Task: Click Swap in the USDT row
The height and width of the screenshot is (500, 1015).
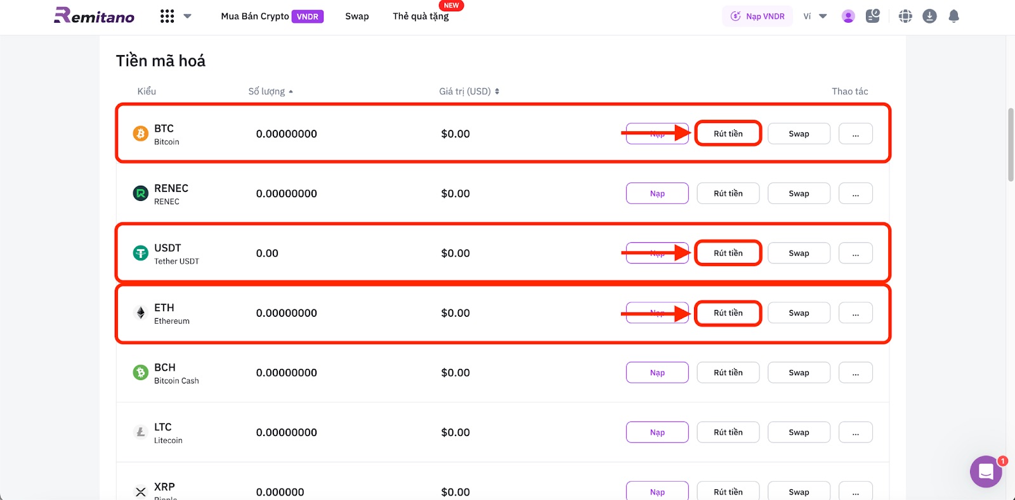Action: [x=799, y=253]
